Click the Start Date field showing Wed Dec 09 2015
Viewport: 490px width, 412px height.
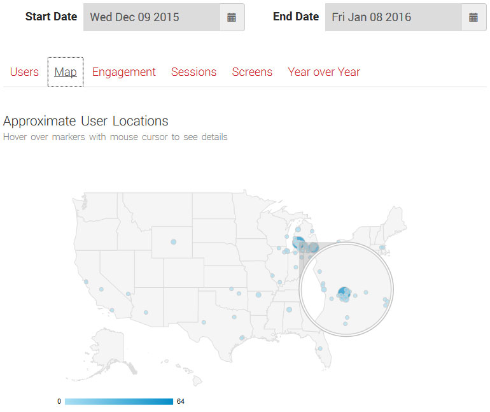tap(152, 17)
